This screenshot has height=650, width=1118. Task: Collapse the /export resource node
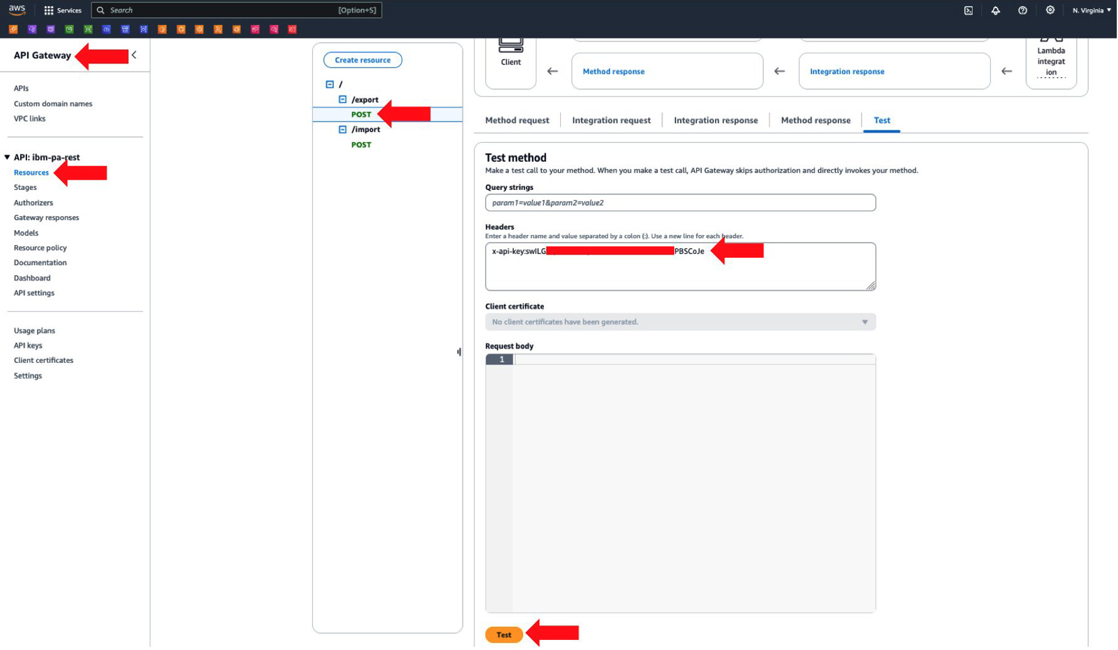click(343, 100)
